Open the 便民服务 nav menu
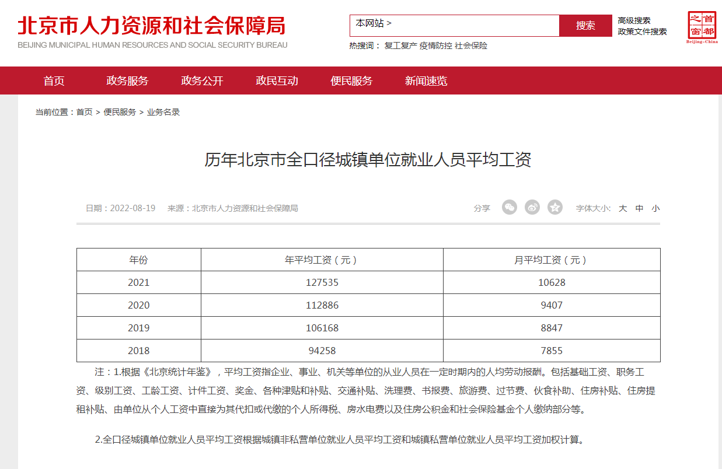This screenshot has width=722, height=469. coord(351,80)
